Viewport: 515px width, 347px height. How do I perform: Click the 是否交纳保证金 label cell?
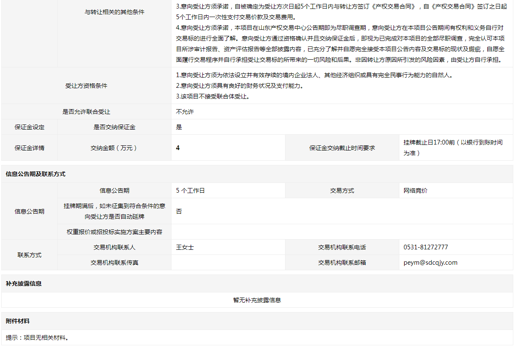pos(114,127)
